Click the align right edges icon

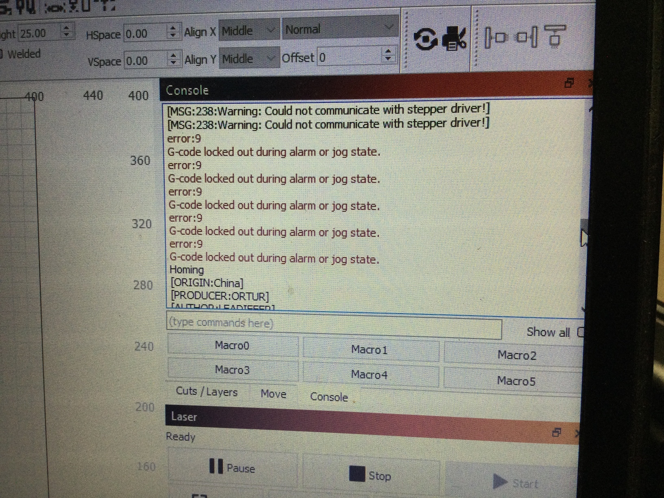(527, 37)
